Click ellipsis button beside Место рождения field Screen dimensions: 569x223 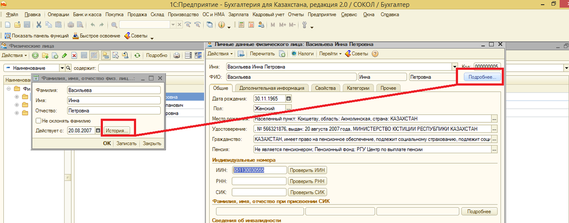[x=495, y=119]
